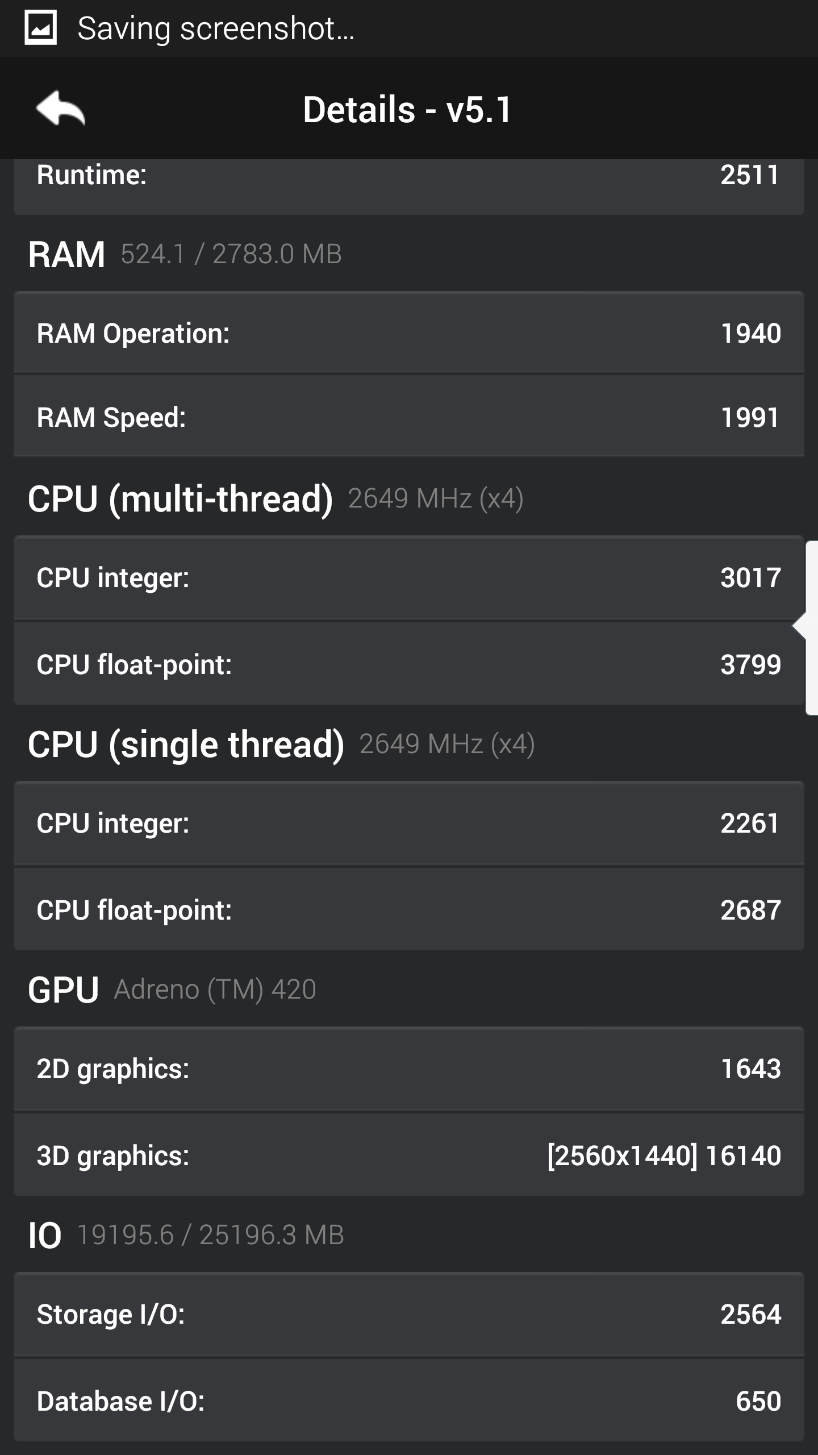Tap the Storage I/O row
Viewport: 818px width, 1455px height.
click(x=408, y=1314)
